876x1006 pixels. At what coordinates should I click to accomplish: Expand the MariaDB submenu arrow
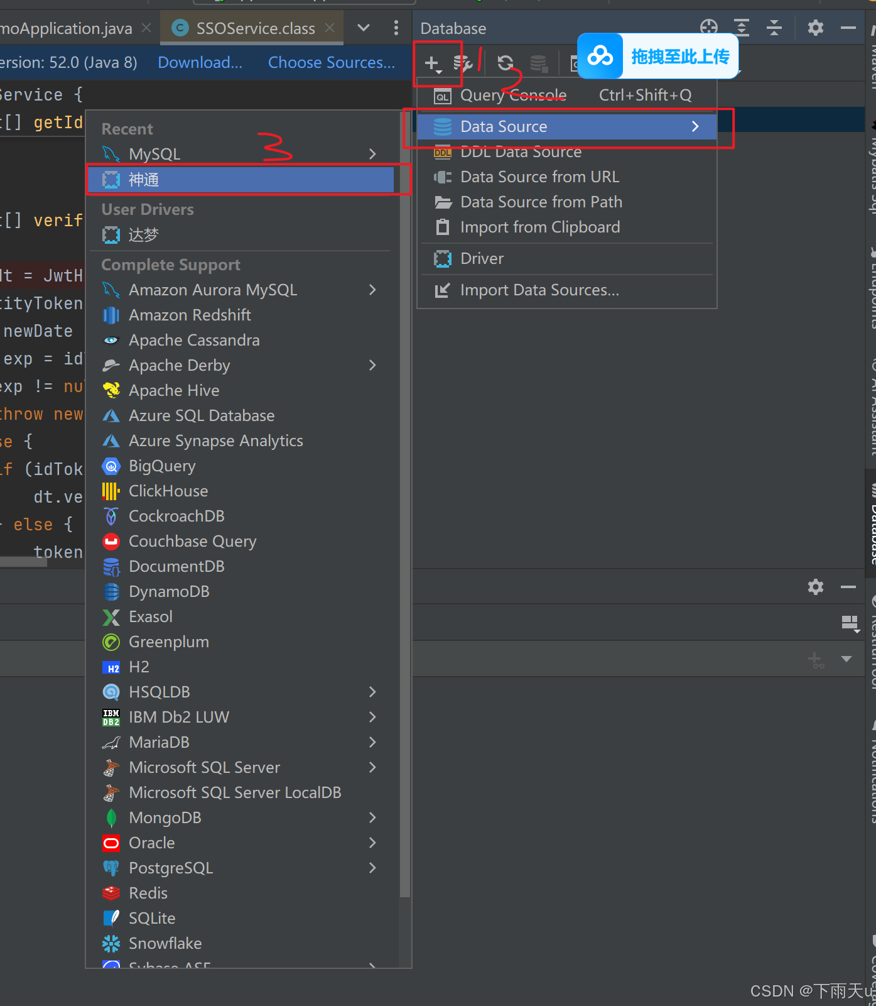click(372, 742)
